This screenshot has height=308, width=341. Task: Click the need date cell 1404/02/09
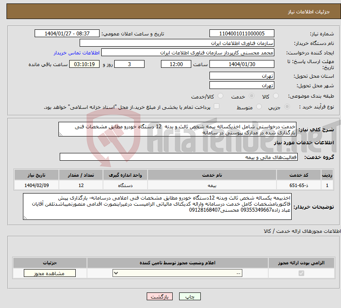pyautogui.click(x=36, y=185)
